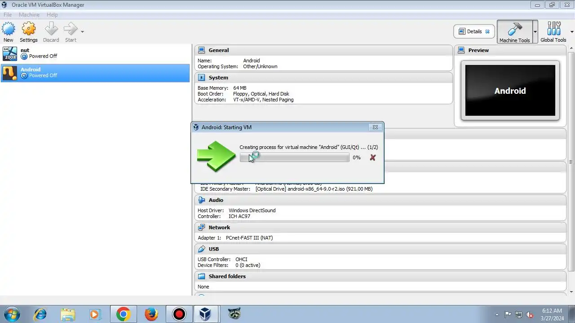The height and width of the screenshot is (323, 575).
Task: Click the muted volume tray icon
Action: point(530,314)
